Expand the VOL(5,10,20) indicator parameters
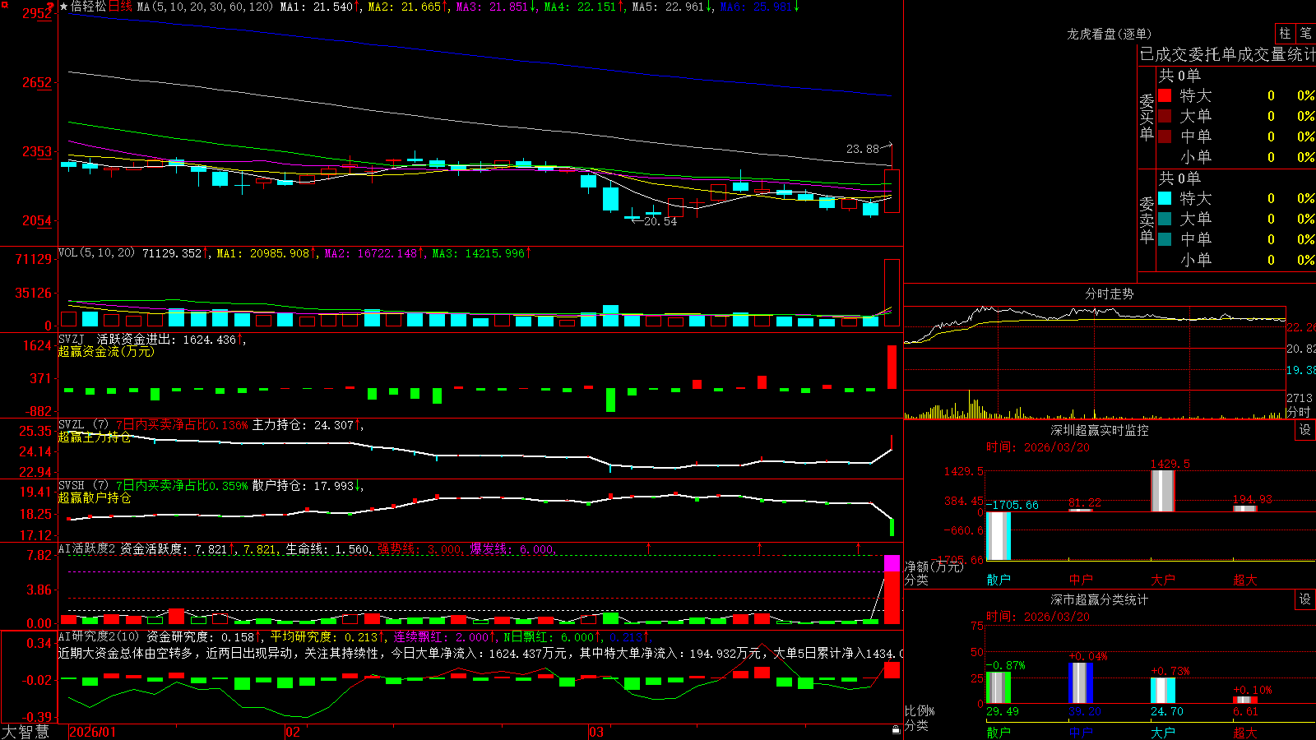This screenshot has height=740, width=1316. (96, 253)
